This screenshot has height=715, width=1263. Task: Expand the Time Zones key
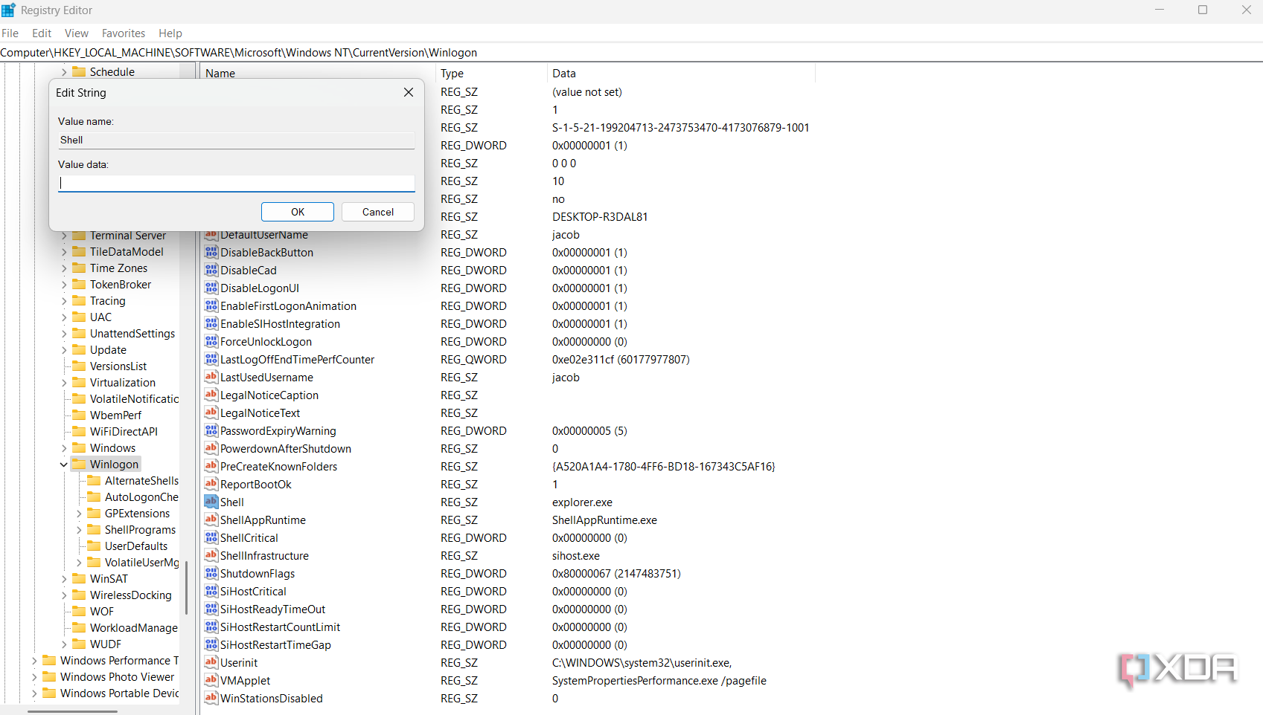(64, 268)
